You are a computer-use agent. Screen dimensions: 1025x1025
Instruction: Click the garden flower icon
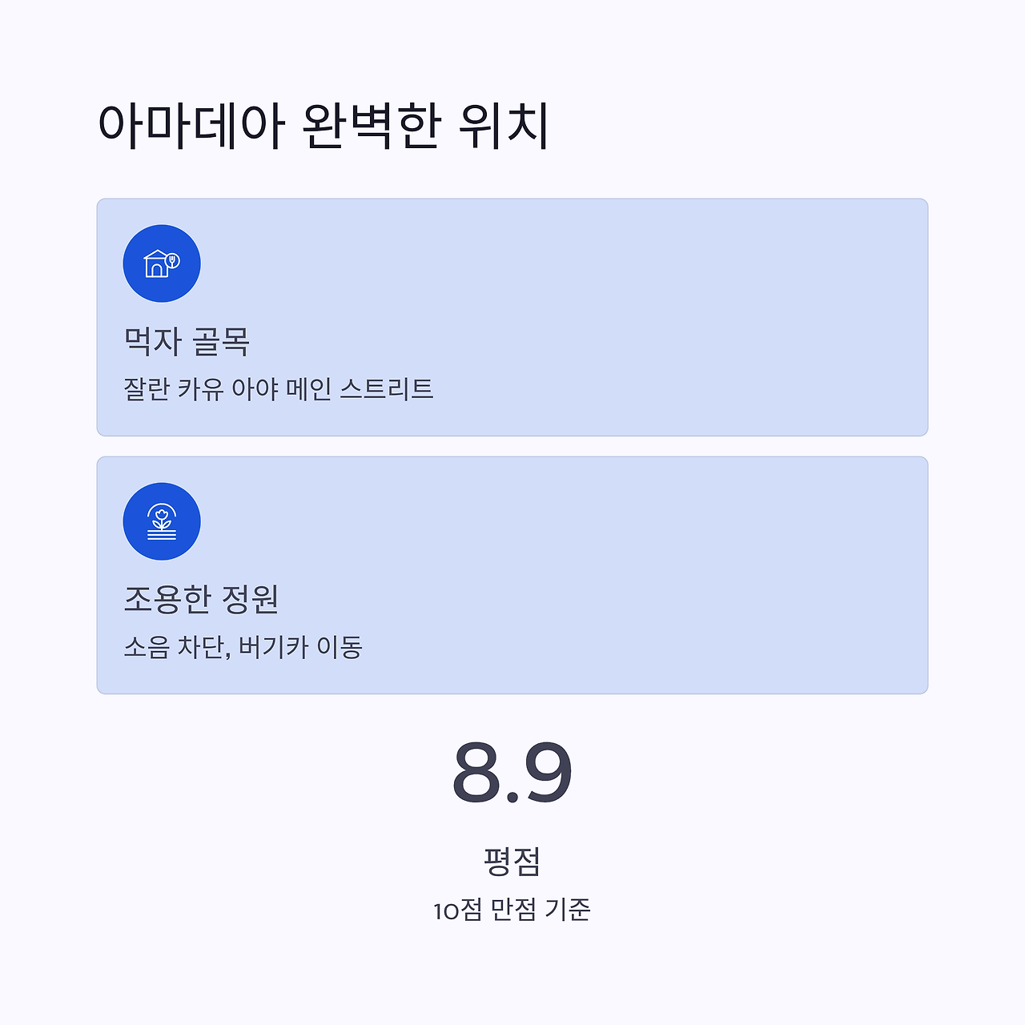click(x=162, y=521)
